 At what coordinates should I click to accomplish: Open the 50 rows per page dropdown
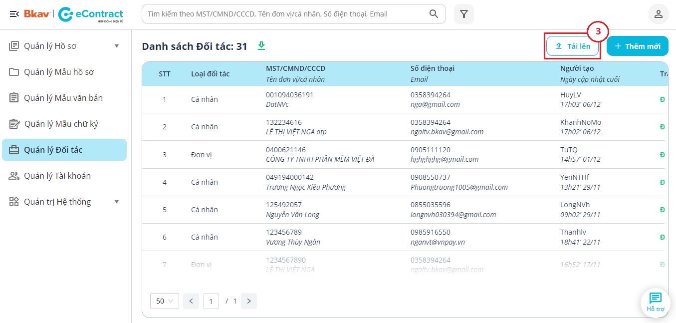click(164, 301)
